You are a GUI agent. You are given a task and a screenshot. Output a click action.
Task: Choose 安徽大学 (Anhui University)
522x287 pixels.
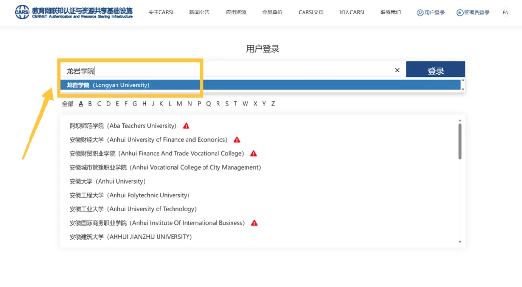107,182
